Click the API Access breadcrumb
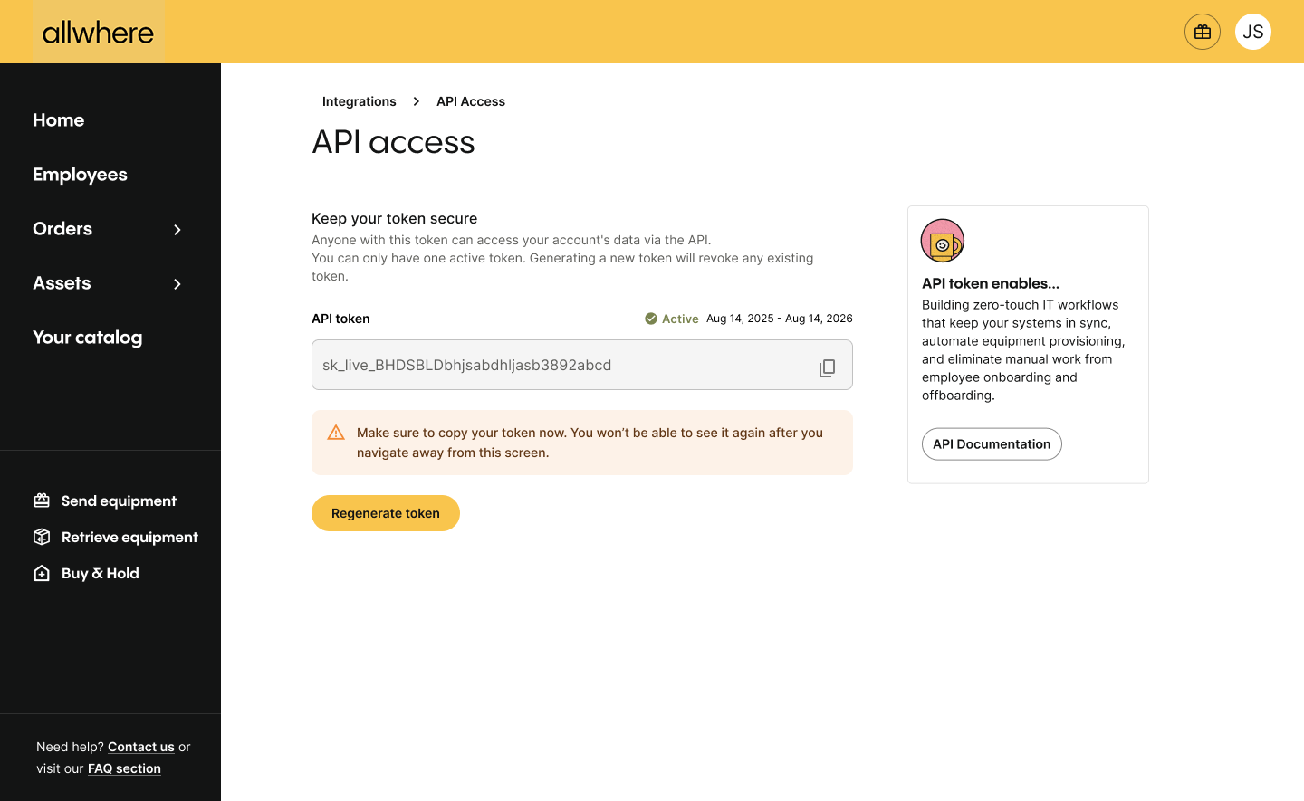 [471, 101]
